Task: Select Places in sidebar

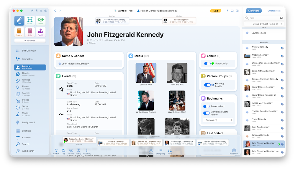Action: (30, 87)
